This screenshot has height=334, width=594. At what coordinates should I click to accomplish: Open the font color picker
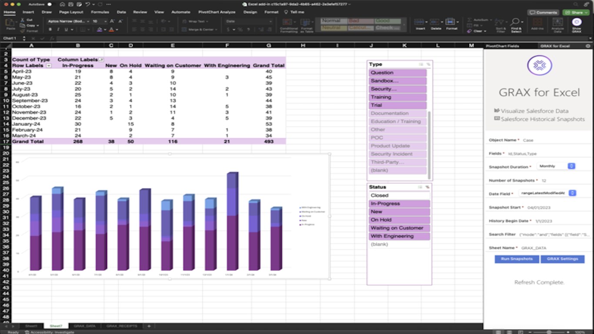pyautogui.click(x=111, y=30)
